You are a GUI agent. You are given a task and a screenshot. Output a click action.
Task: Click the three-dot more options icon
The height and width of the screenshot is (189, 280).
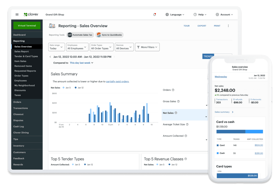pyautogui.click(x=228, y=26)
